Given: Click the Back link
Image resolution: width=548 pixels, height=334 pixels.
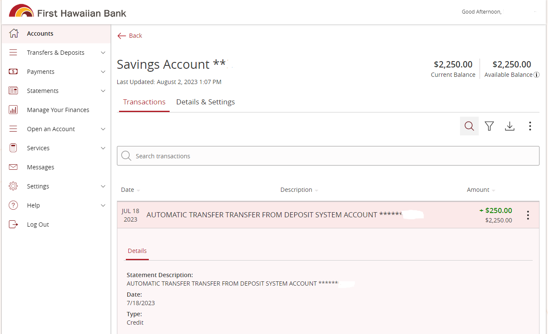Looking at the screenshot, I should (x=130, y=36).
